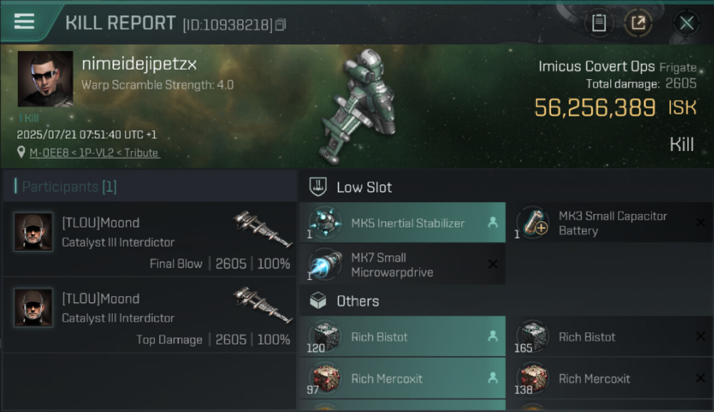Select the Participants header
Image resolution: width=714 pixels, height=412 pixels.
click(x=69, y=187)
